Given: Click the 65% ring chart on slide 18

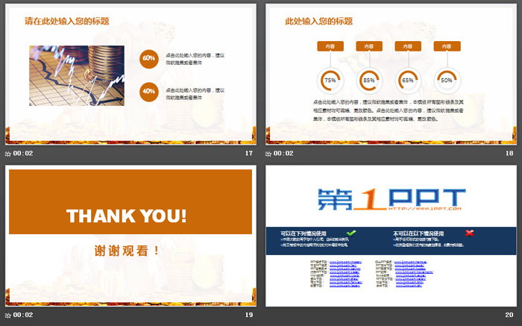Looking at the screenshot, I should [x=408, y=81].
